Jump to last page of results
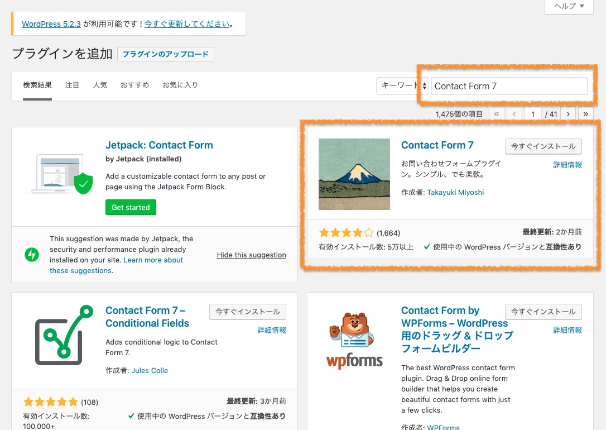 click(585, 114)
